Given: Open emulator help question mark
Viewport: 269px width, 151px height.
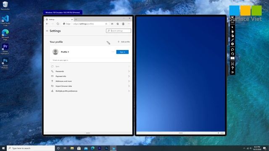Looking at the screenshot, I should (x=232, y=68).
